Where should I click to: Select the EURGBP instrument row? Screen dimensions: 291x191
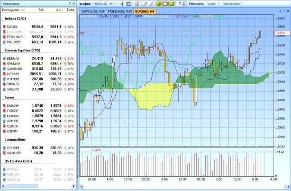tap(38, 111)
